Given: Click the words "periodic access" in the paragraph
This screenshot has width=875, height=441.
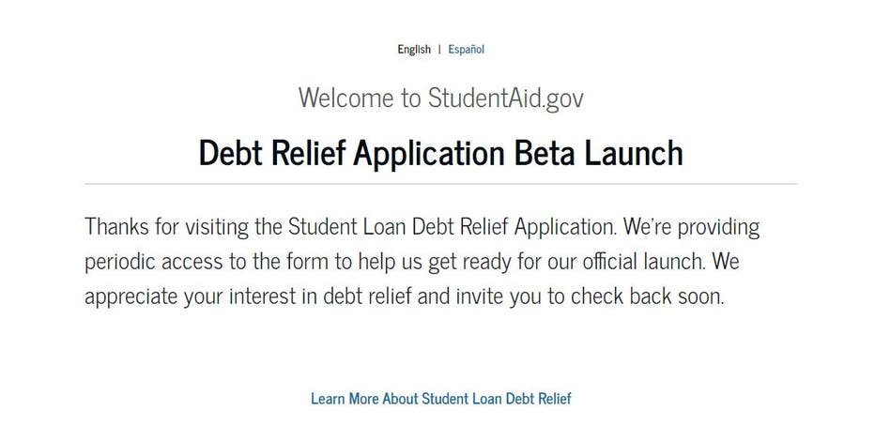Looking at the screenshot, I should [153, 262].
